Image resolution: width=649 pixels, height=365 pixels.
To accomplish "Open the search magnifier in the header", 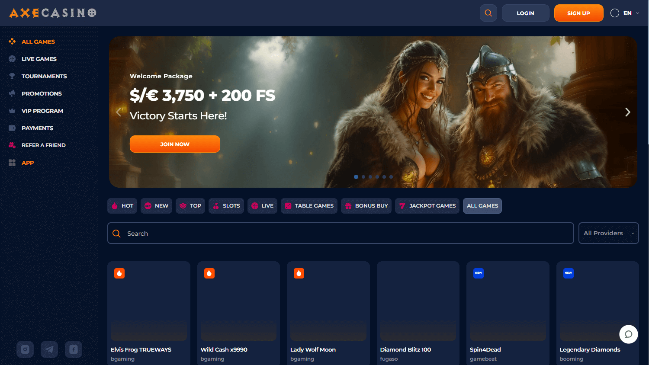I will [x=488, y=13].
